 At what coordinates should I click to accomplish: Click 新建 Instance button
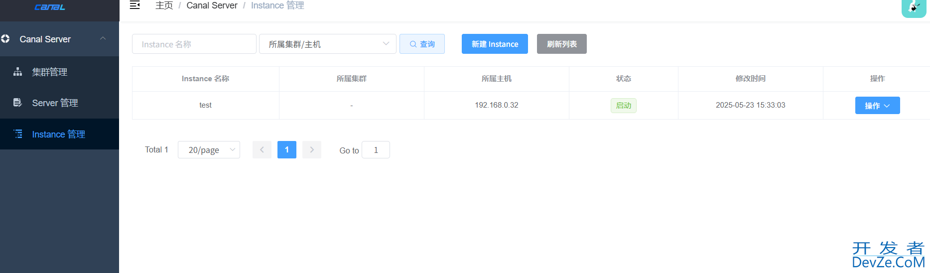[495, 44]
